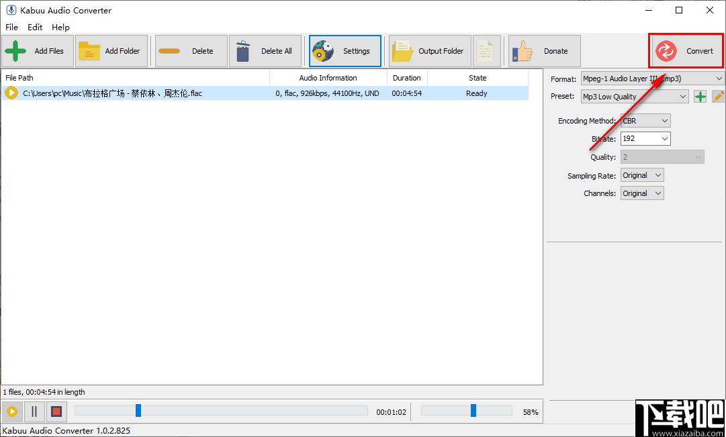Click the Delete toolbar button

[x=191, y=51]
